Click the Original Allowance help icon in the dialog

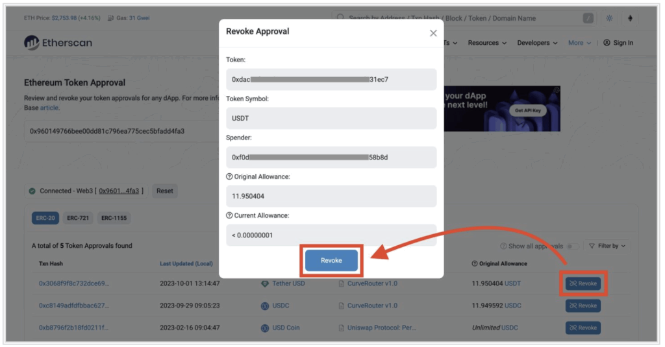coord(229,176)
